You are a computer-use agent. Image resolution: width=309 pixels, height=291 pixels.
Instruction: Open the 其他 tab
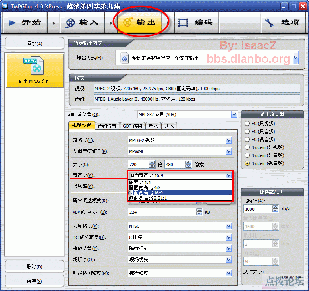pos(169,126)
